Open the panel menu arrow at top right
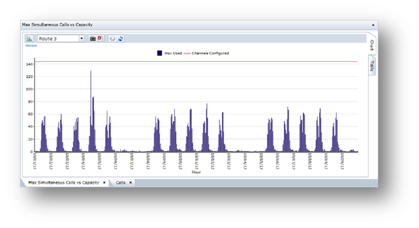This screenshot has width=419, height=228. (373, 25)
